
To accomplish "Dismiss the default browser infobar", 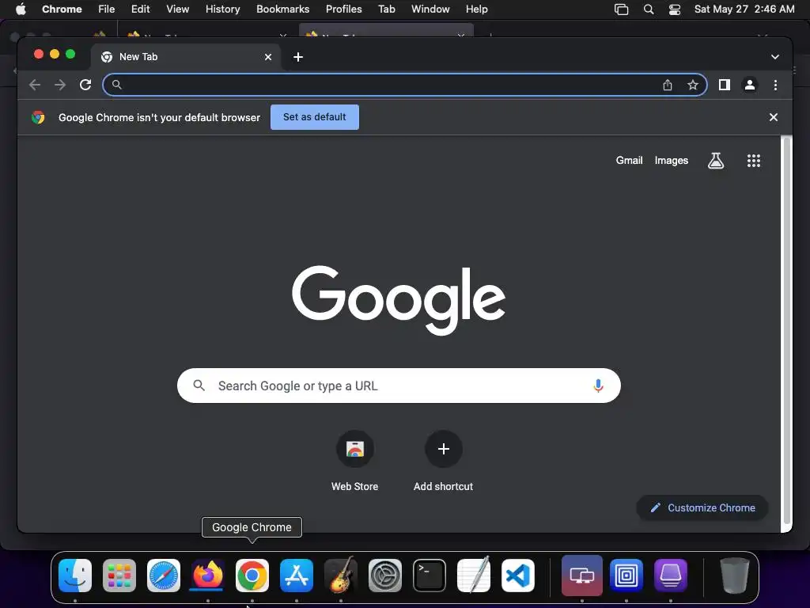I will (x=774, y=117).
